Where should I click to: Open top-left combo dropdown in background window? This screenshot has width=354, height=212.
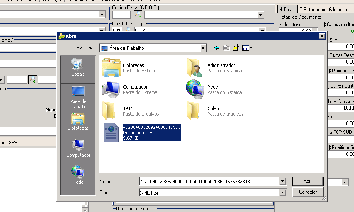tap(102, 15)
